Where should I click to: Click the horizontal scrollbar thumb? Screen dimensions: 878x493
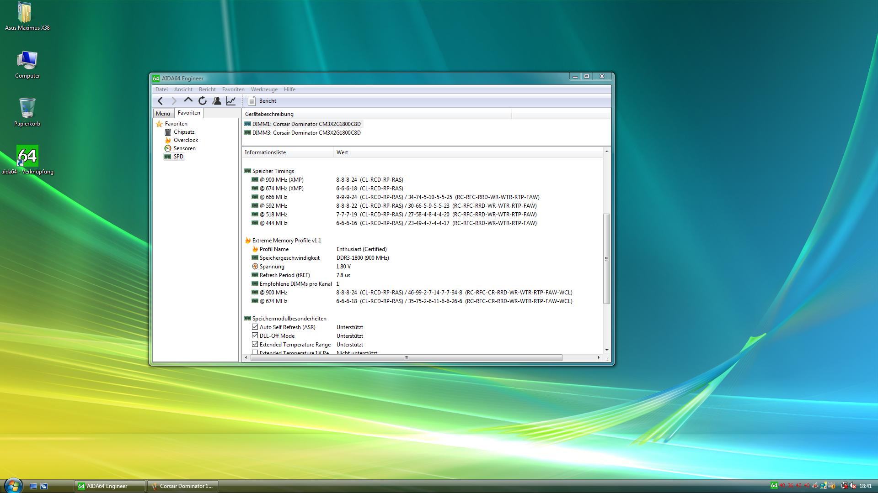[406, 357]
